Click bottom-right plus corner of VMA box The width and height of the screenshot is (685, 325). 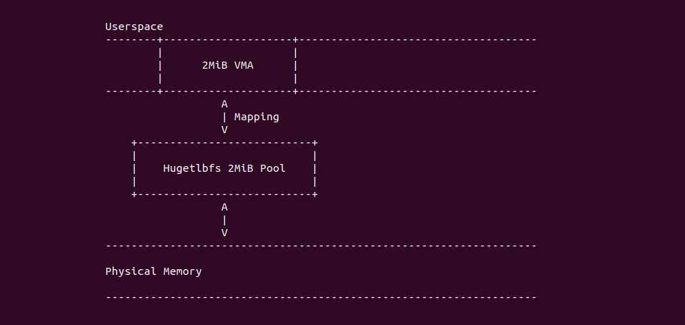295,91
